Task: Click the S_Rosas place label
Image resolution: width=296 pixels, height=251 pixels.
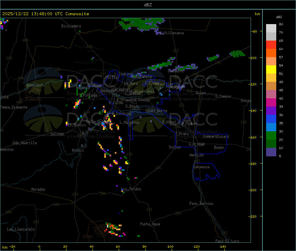Action: click(132, 106)
